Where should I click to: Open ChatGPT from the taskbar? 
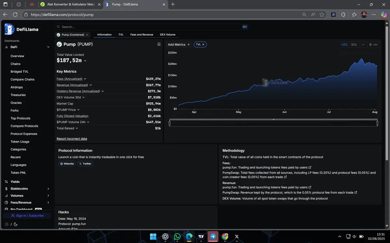(165, 237)
